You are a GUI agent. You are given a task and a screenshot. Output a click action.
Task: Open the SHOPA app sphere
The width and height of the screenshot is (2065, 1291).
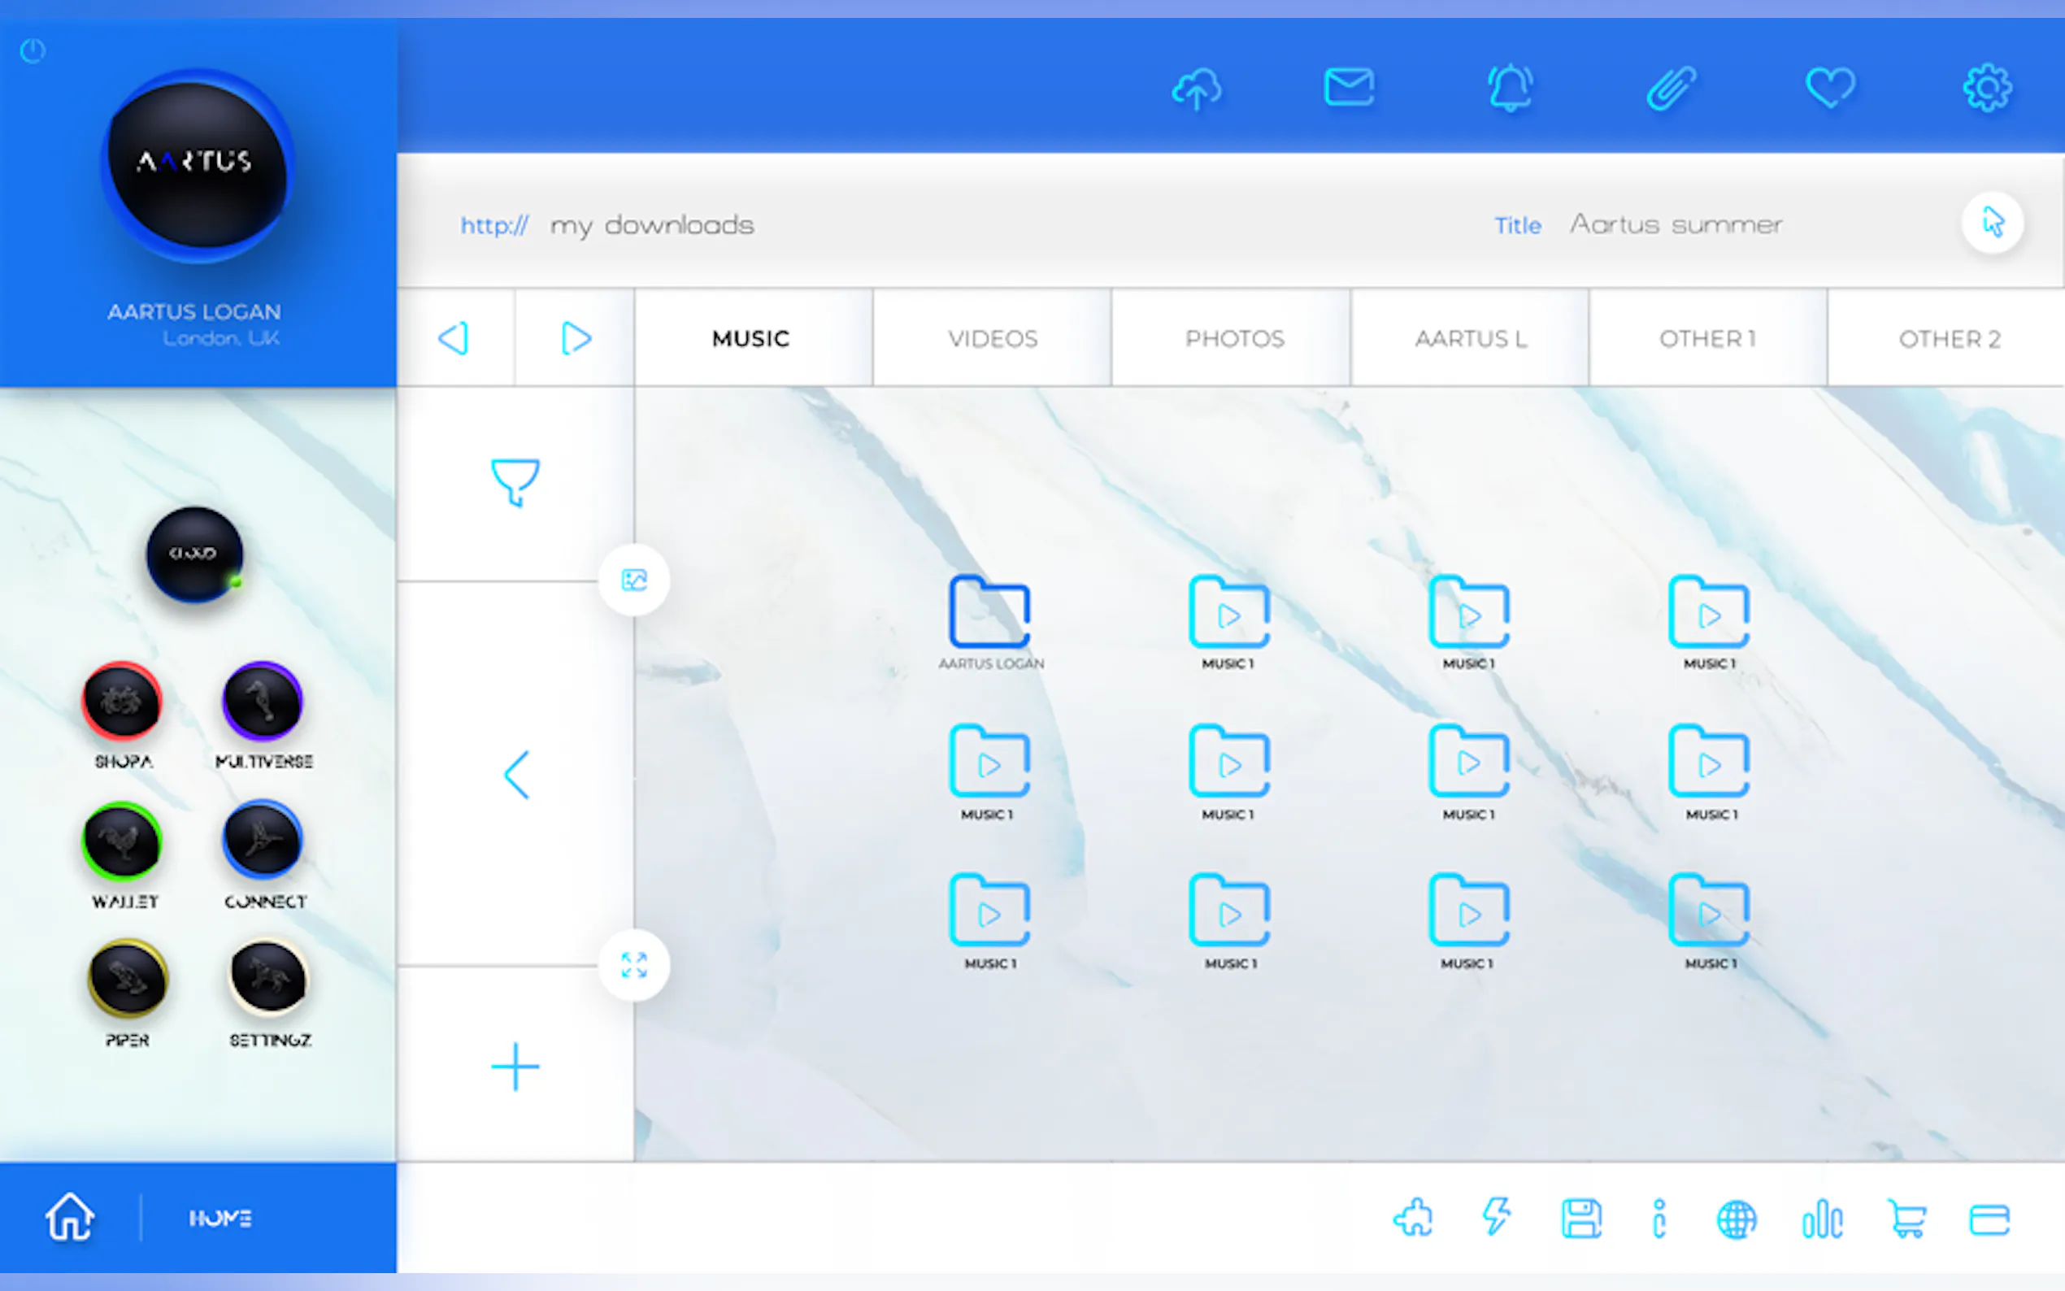coord(122,701)
